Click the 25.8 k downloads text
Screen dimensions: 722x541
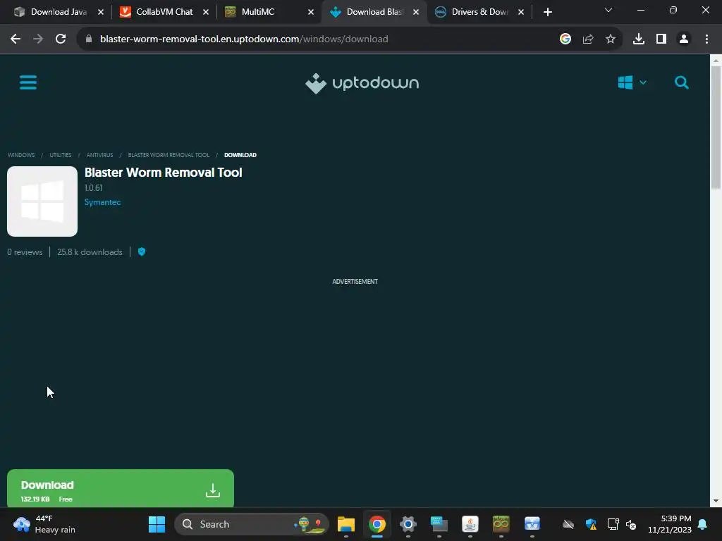tap(90, 252)
